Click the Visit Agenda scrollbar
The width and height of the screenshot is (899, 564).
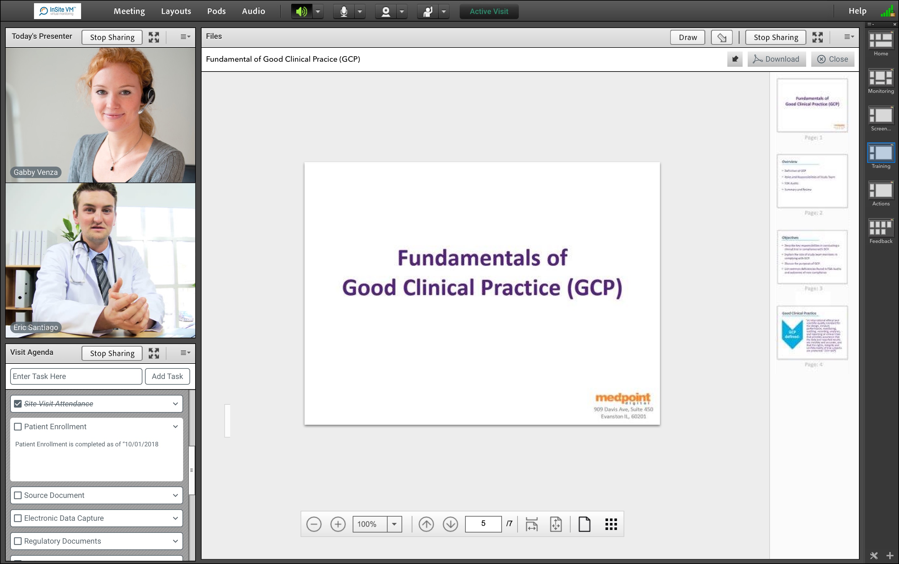[x=192, y=470]
